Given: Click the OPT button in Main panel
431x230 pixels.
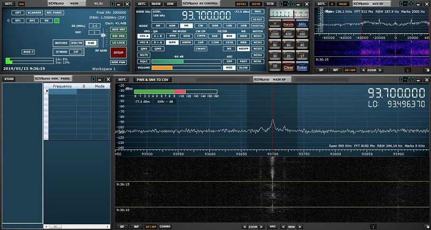Looking at the screenshot, I should 18,13.
